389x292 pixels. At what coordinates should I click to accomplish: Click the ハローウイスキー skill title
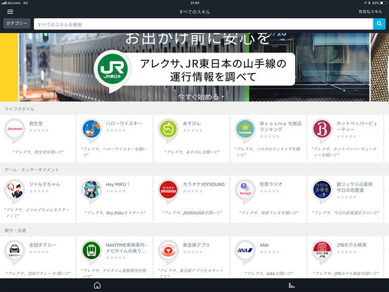point(124,123)
